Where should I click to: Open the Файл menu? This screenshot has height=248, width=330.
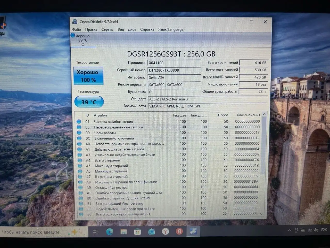[x=77, y=29]
